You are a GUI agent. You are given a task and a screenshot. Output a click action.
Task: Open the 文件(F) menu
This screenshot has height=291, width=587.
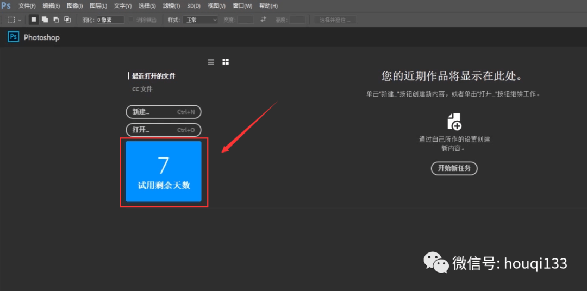pyautogui.click(x=27, y=6)
